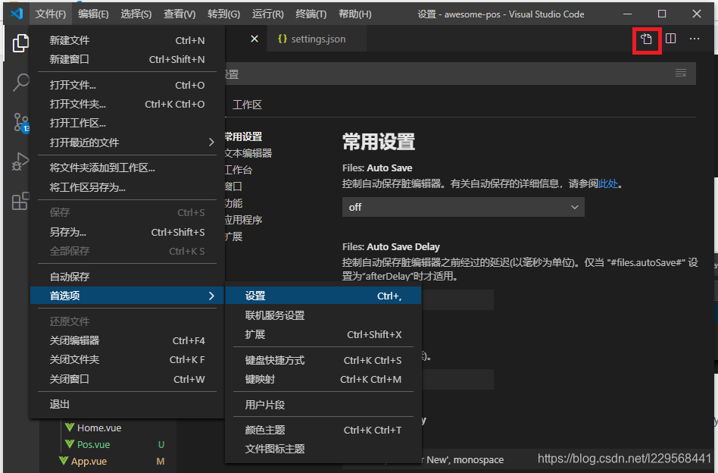Open the 选择(S) menu

point(136,14)
